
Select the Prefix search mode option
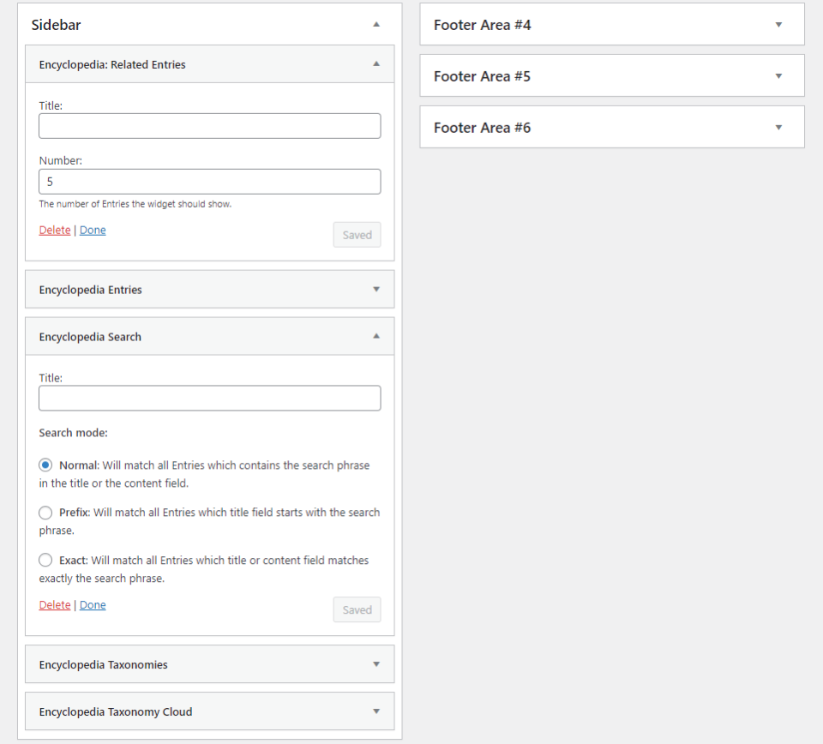[45, 513]
